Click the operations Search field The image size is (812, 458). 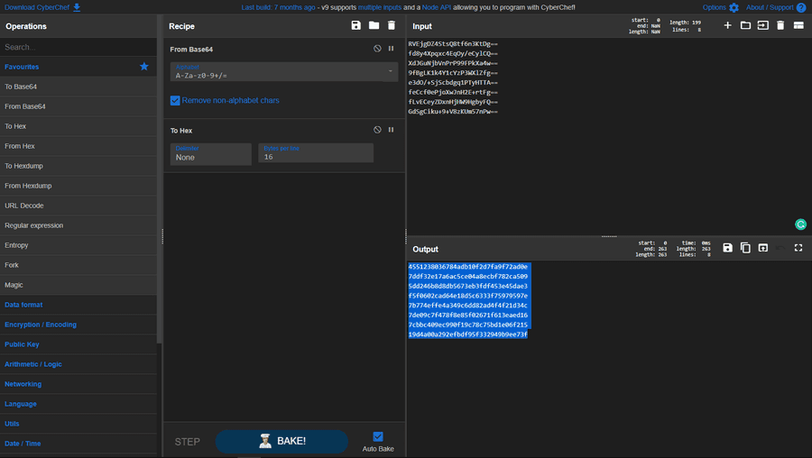click(77, 47)
